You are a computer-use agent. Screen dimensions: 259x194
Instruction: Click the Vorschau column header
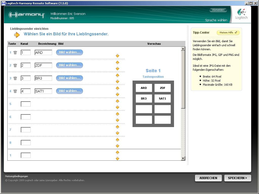click(154, 44)
